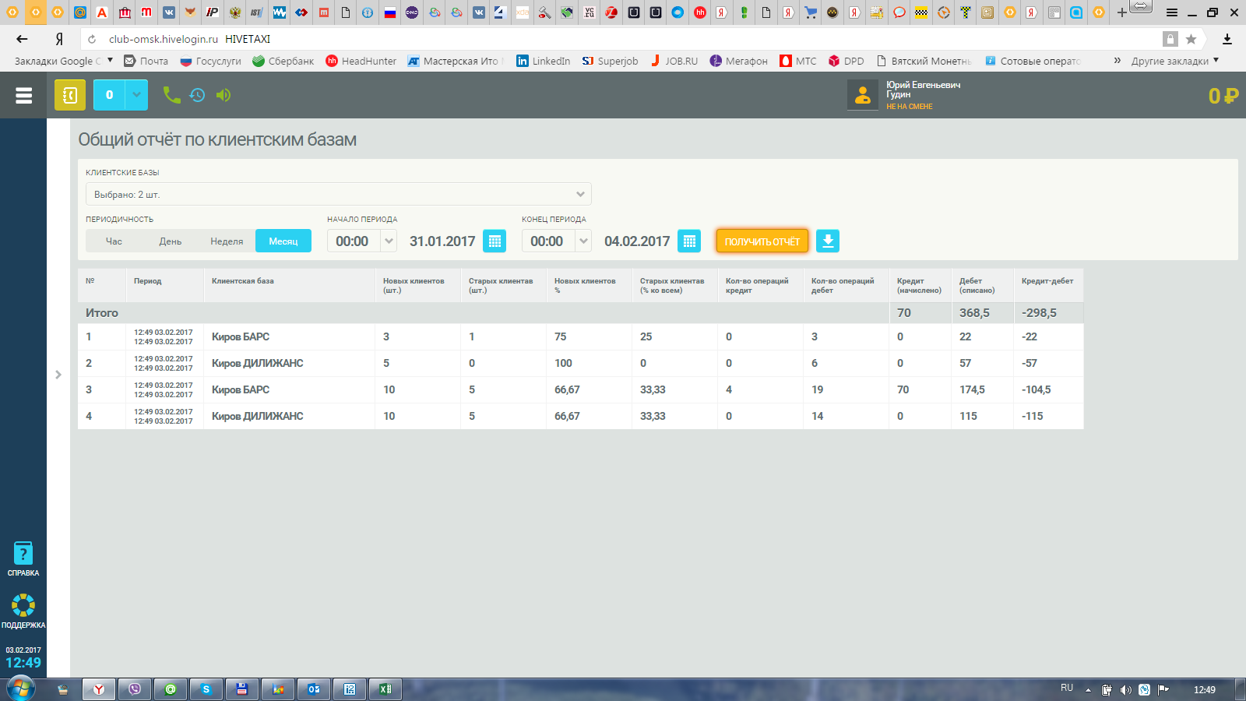Select День periodicity option
Screen dimensions: 1246x701
(171, 241)
